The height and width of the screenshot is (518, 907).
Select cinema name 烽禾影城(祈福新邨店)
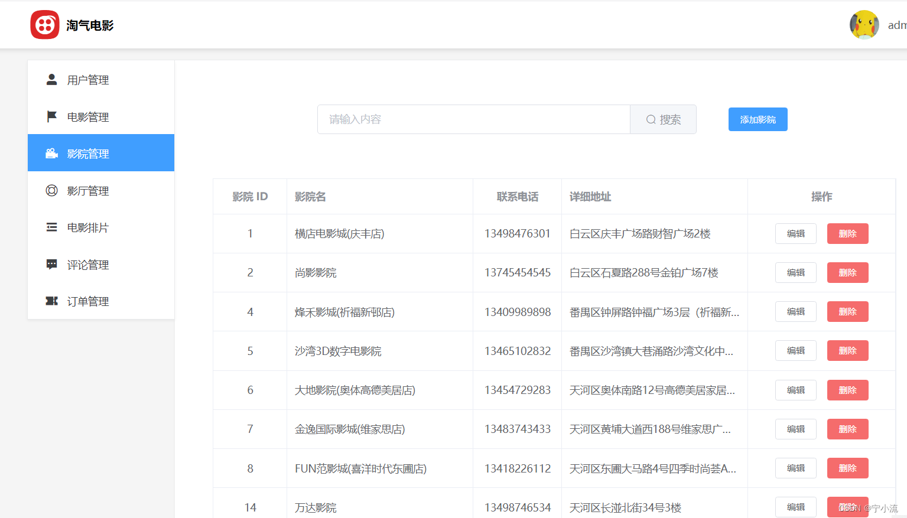coord(344,312)
